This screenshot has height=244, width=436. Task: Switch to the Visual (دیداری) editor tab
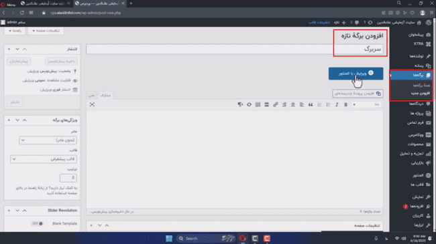(105, 96)
